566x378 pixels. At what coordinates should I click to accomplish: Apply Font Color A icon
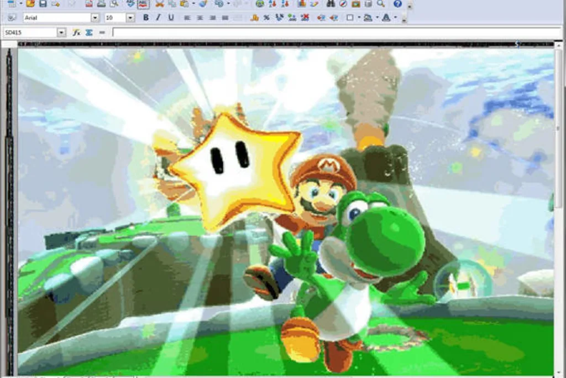click(x=386, y=17)
